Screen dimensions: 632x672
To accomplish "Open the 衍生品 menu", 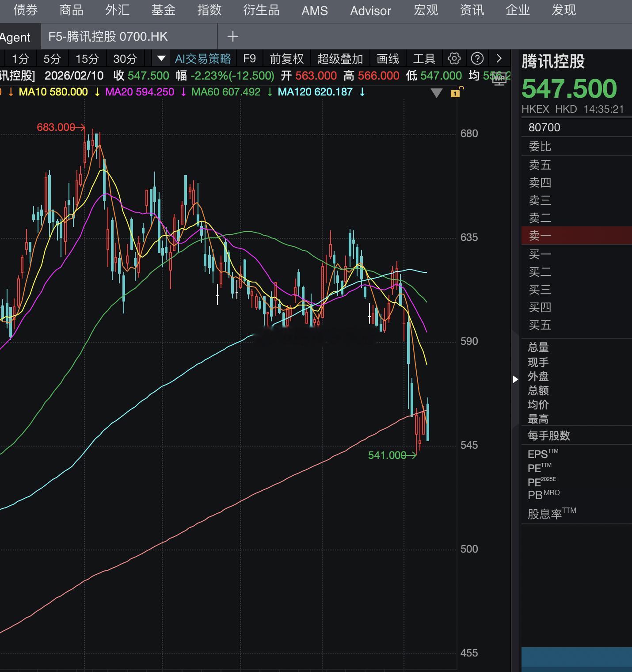I will (261, 10).
